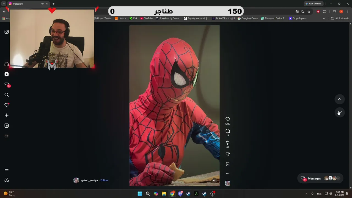Image resolution: width=352 pixels, height=198 pixels.
Task: Share the reel with the paper-plane icon
Action: [x=228, y=155]
